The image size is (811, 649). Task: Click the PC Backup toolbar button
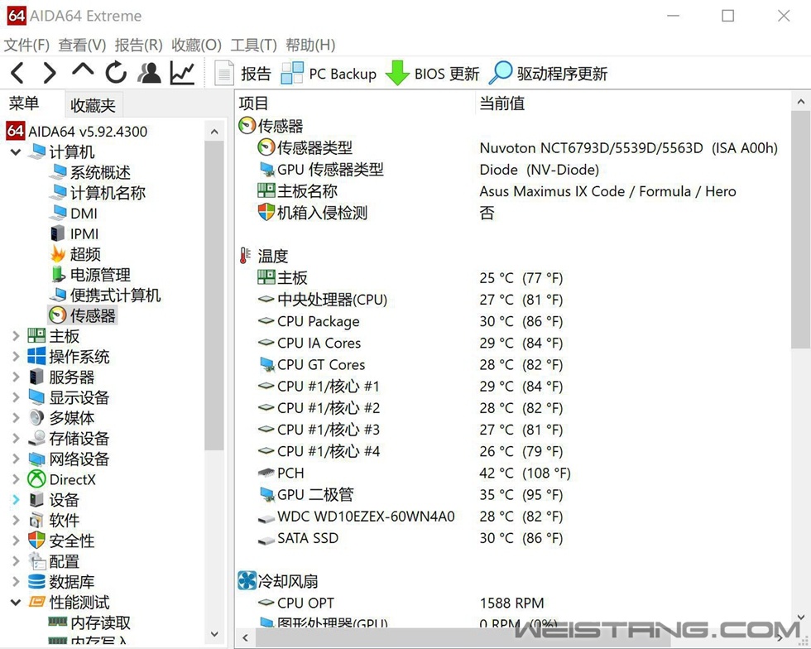point(329,74)
